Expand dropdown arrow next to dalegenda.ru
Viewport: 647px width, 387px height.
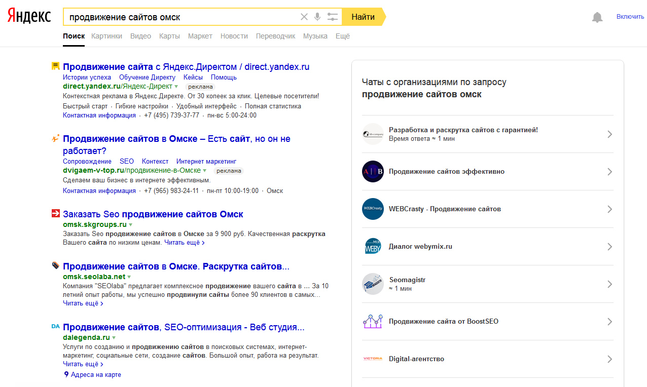click(114, 338)
